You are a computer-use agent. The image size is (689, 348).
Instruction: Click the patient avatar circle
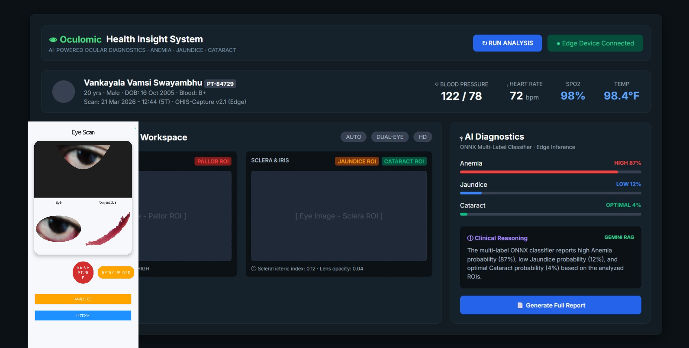[64, 92]
